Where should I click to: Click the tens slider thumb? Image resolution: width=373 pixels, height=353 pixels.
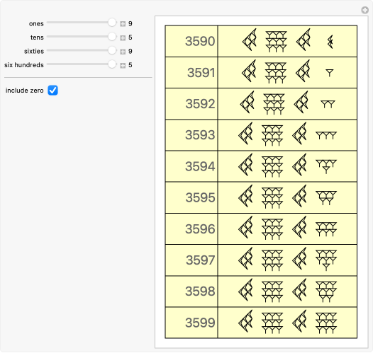(112, 37)
